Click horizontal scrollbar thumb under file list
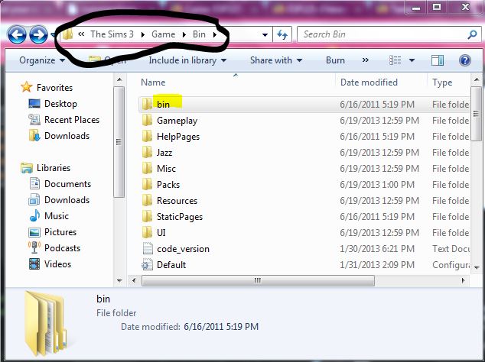Viewport: 485px width, 362px height. (x=258, y=281)
